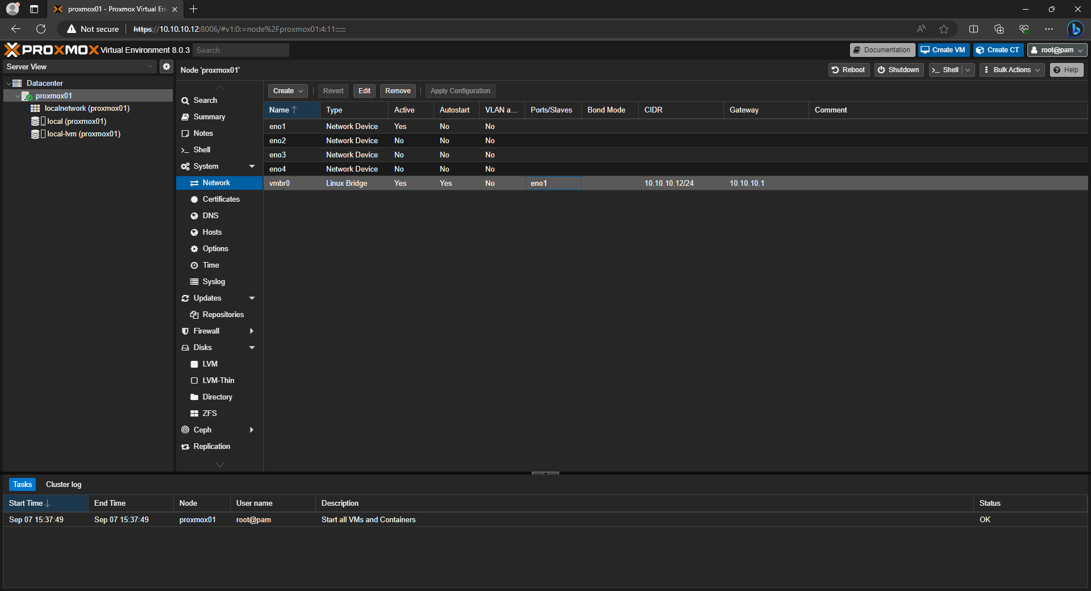Expand the Firewall submenu
This screenshot has height=591, width=1091.
pyautogui.click(x=252, y=331)
